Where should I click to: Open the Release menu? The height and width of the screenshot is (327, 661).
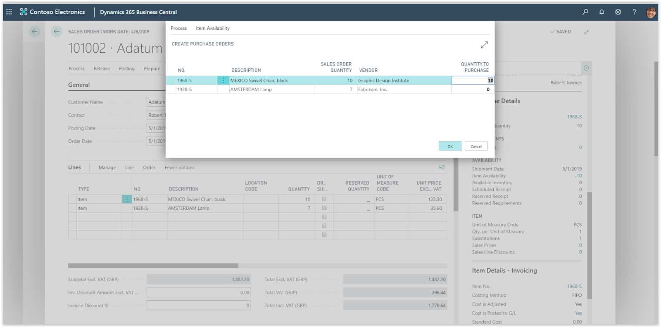coord(102,68)
